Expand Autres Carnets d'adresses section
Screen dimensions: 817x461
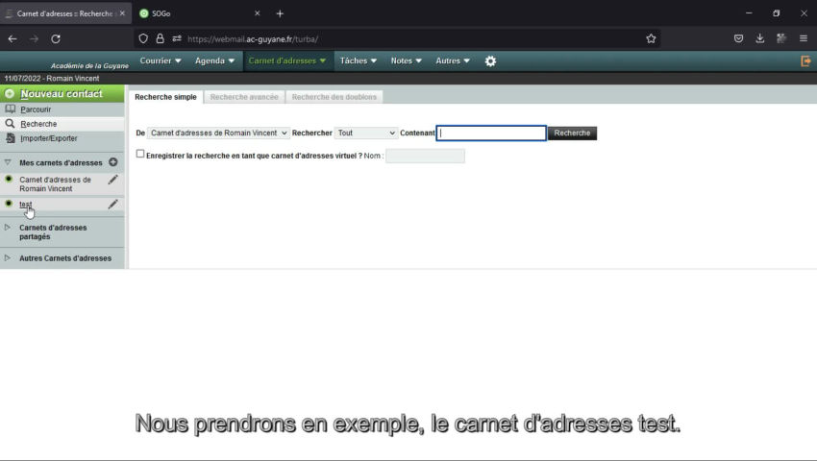(8, 257)
